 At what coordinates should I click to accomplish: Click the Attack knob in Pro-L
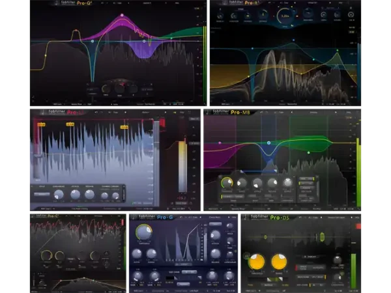(75, 194)
